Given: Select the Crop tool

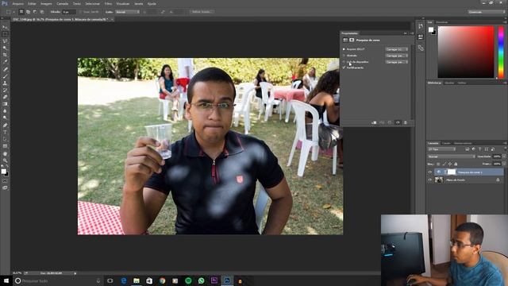Looking at the screenshot, I should (x=5, y=55).
